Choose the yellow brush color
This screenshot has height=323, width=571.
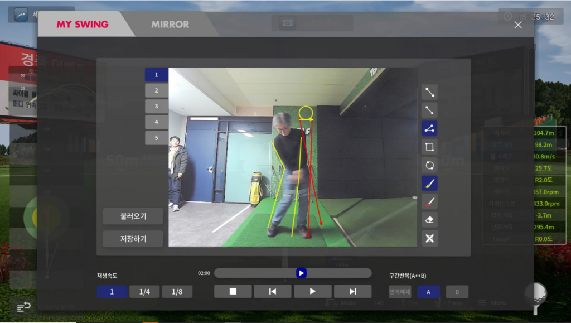(429, 184)
